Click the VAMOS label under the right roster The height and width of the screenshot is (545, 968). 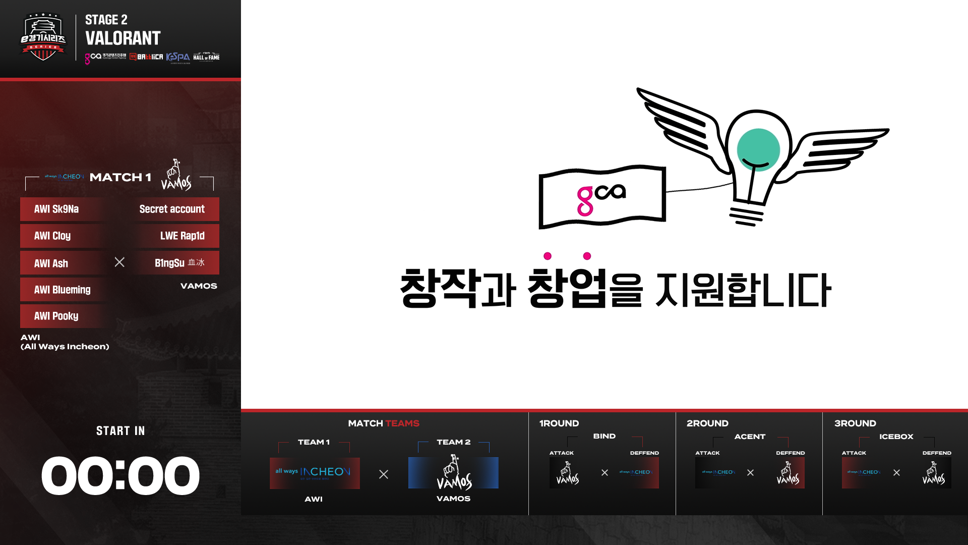click(199, 286)
